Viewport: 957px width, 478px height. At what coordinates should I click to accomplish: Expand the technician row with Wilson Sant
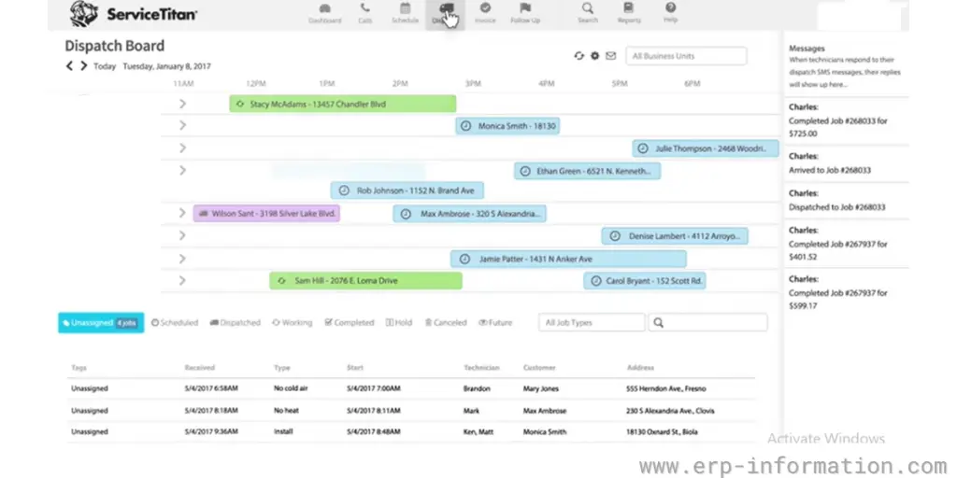pyautogui.click(x=182, y=213)
